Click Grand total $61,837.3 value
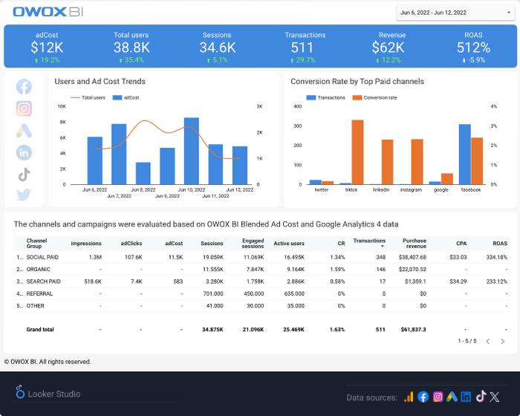Screen dimensions: 520x416 413,329
